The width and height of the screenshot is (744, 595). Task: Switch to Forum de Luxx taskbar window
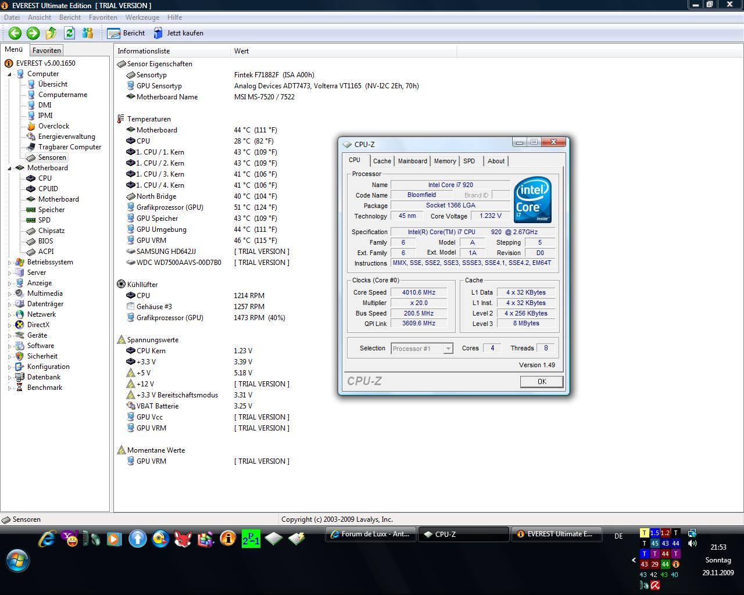coord(370,534)
